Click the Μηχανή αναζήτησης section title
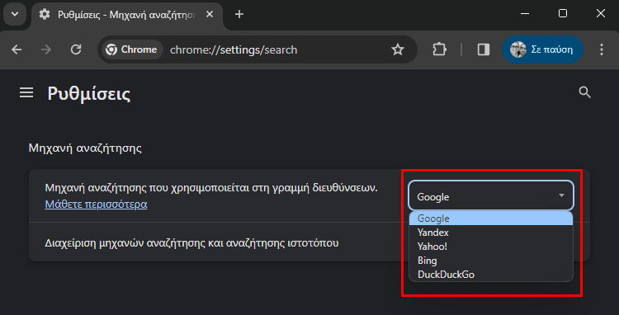Image resolution: width=619 pixels, height=315 pixels. 85,148
